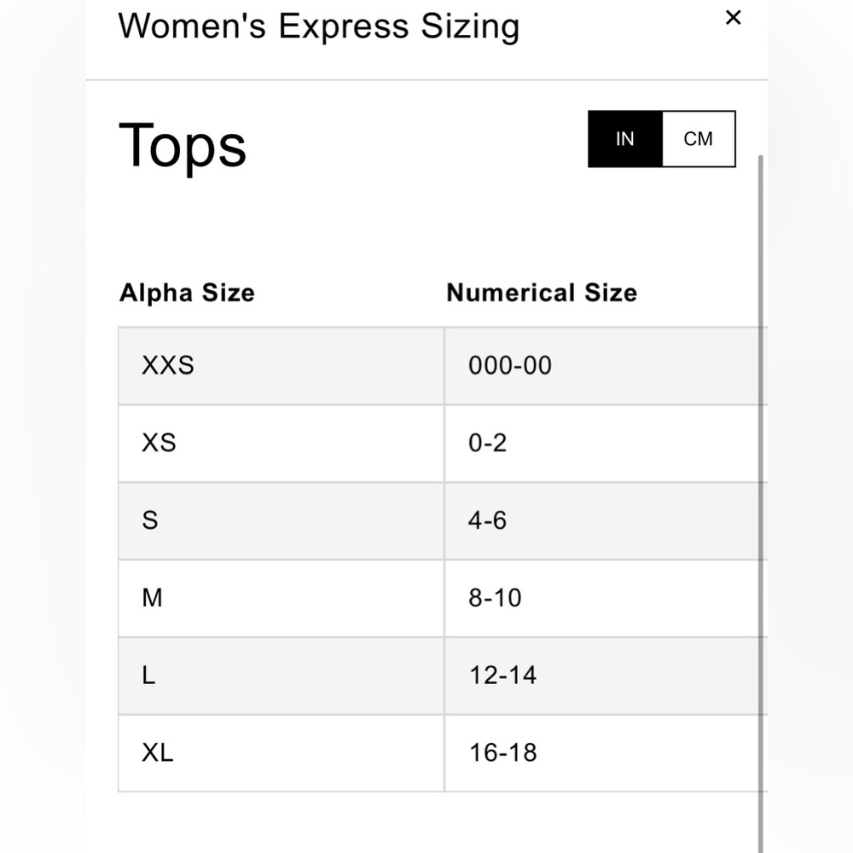Viewport: 853px width, 853px height.
Task: Select the IN unit toggle
Action: 625,139
